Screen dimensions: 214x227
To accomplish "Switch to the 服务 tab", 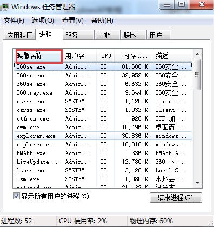I will 78,35.
